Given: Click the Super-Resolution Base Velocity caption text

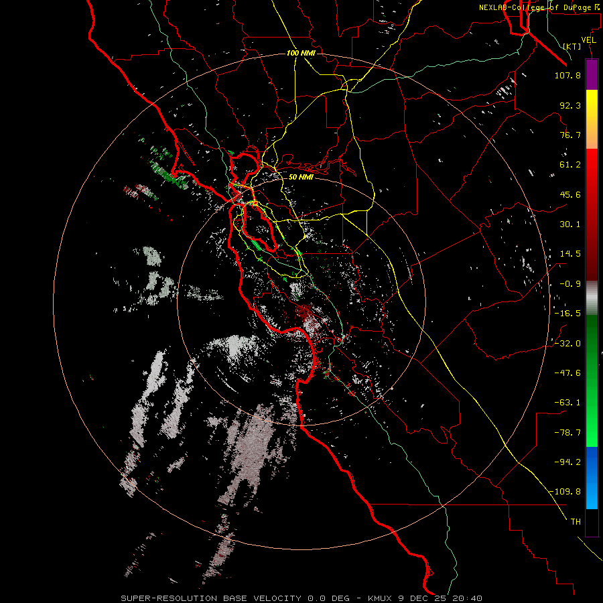Looking at the screenshot, I should pos(301,598).
